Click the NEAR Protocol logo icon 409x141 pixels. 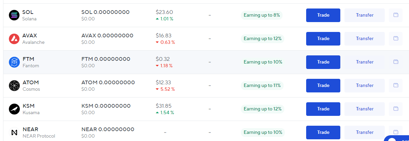[14, 133]
